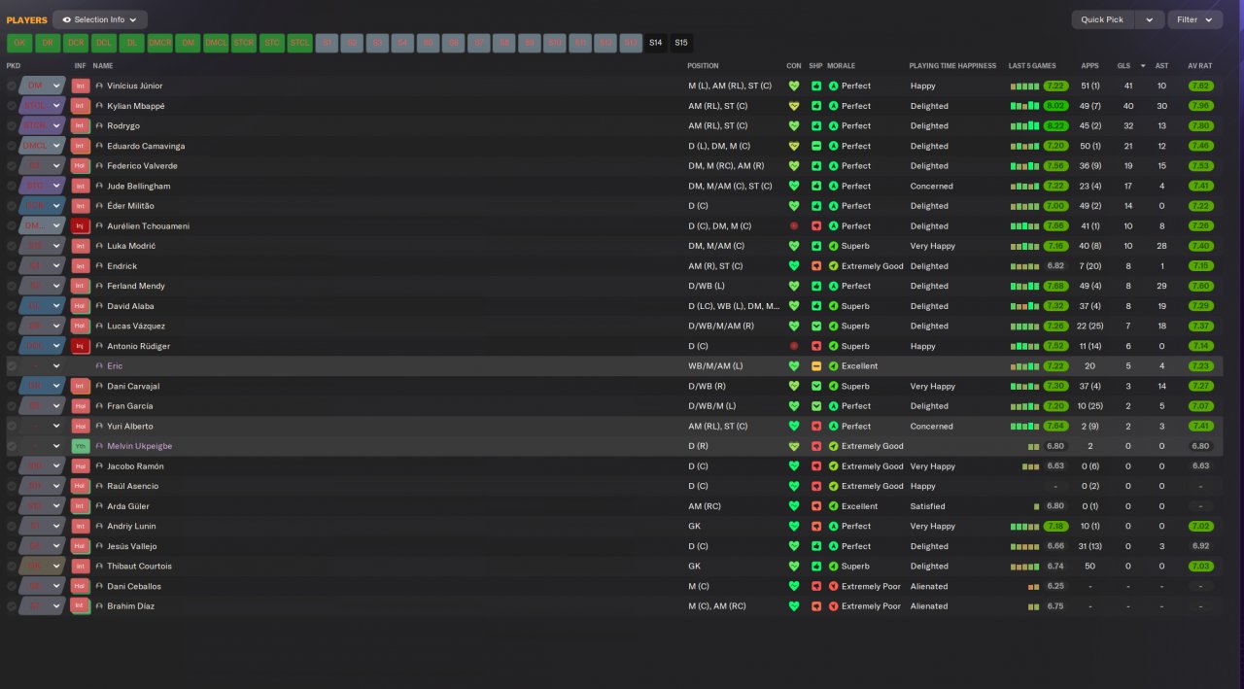Click the match sharpness icon for Rodrygo
Viewport: 1244px width, 689px height.
816,126
